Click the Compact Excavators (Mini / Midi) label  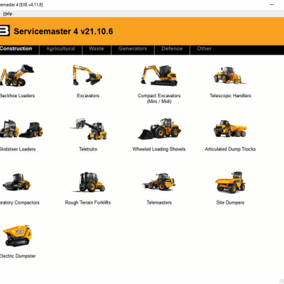tap(159, 99)
